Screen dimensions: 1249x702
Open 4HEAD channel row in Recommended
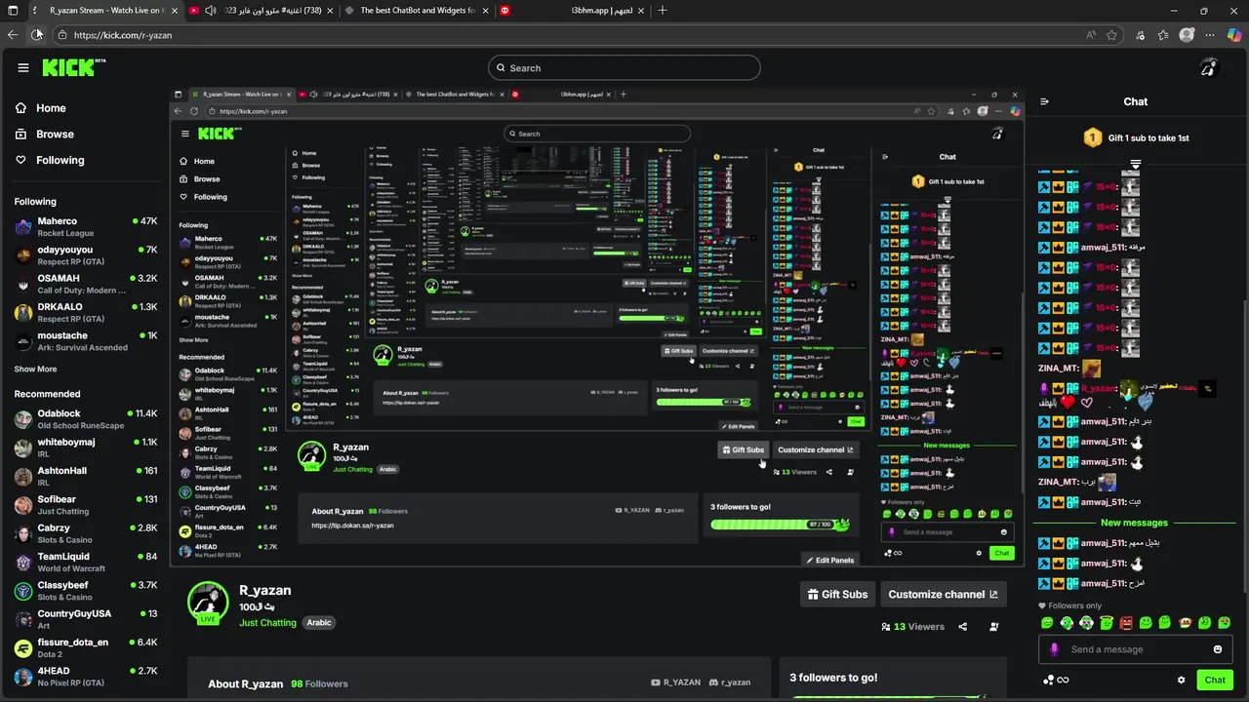coord(86,677)
